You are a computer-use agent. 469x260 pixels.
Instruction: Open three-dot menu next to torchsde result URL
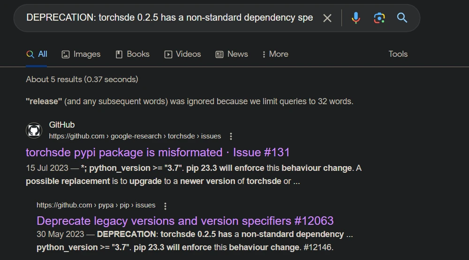click(x=231, y=136)
